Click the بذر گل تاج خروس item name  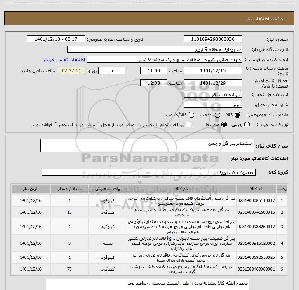(182, 258)
